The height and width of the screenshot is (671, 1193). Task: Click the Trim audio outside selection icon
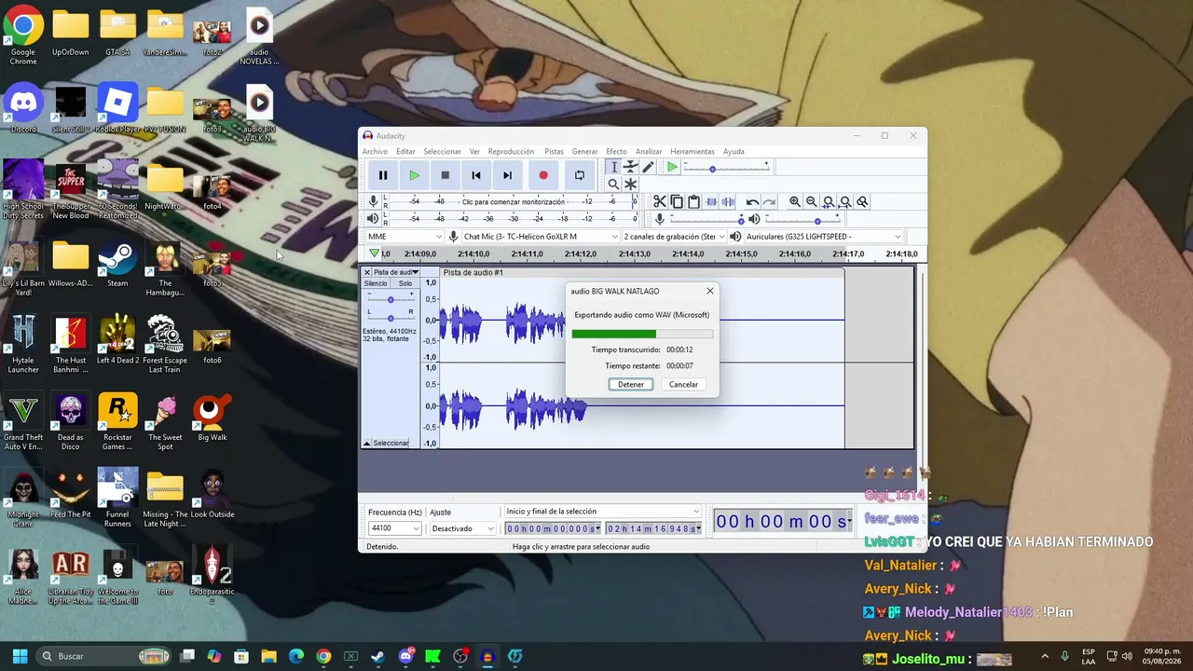711,202
